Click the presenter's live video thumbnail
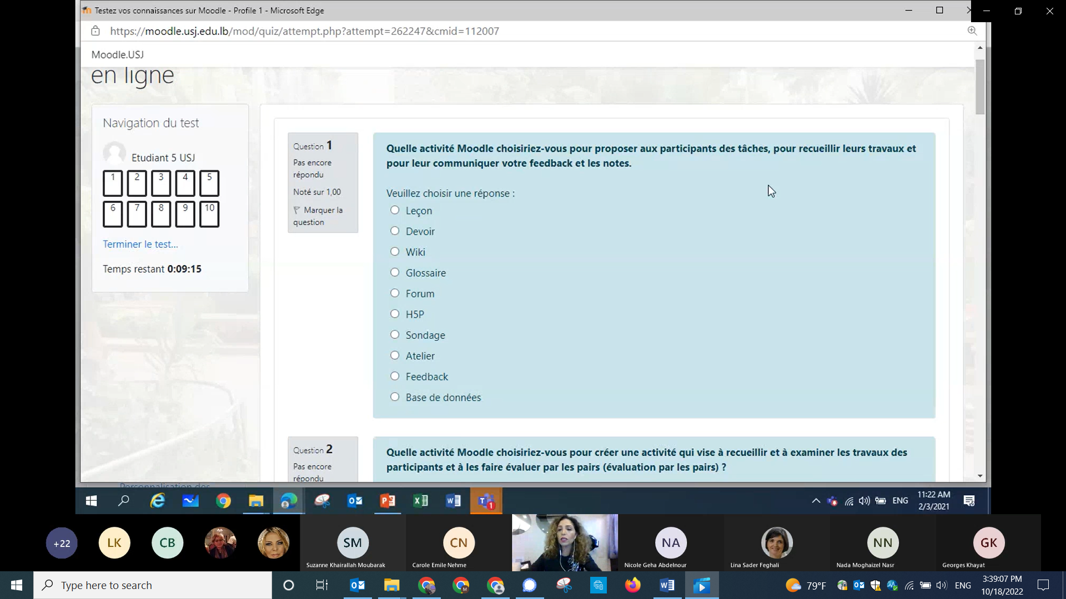Image resolution: width=1066 pixels, height=599 pixels. coord(565,542)
